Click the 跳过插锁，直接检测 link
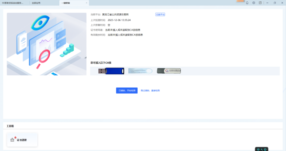This screenshot has width=286, height=151. point(150,90)
